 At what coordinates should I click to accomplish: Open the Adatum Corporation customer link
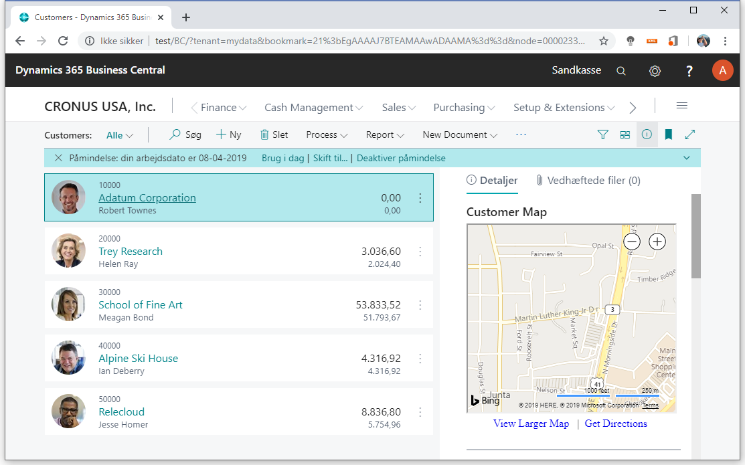147,198
